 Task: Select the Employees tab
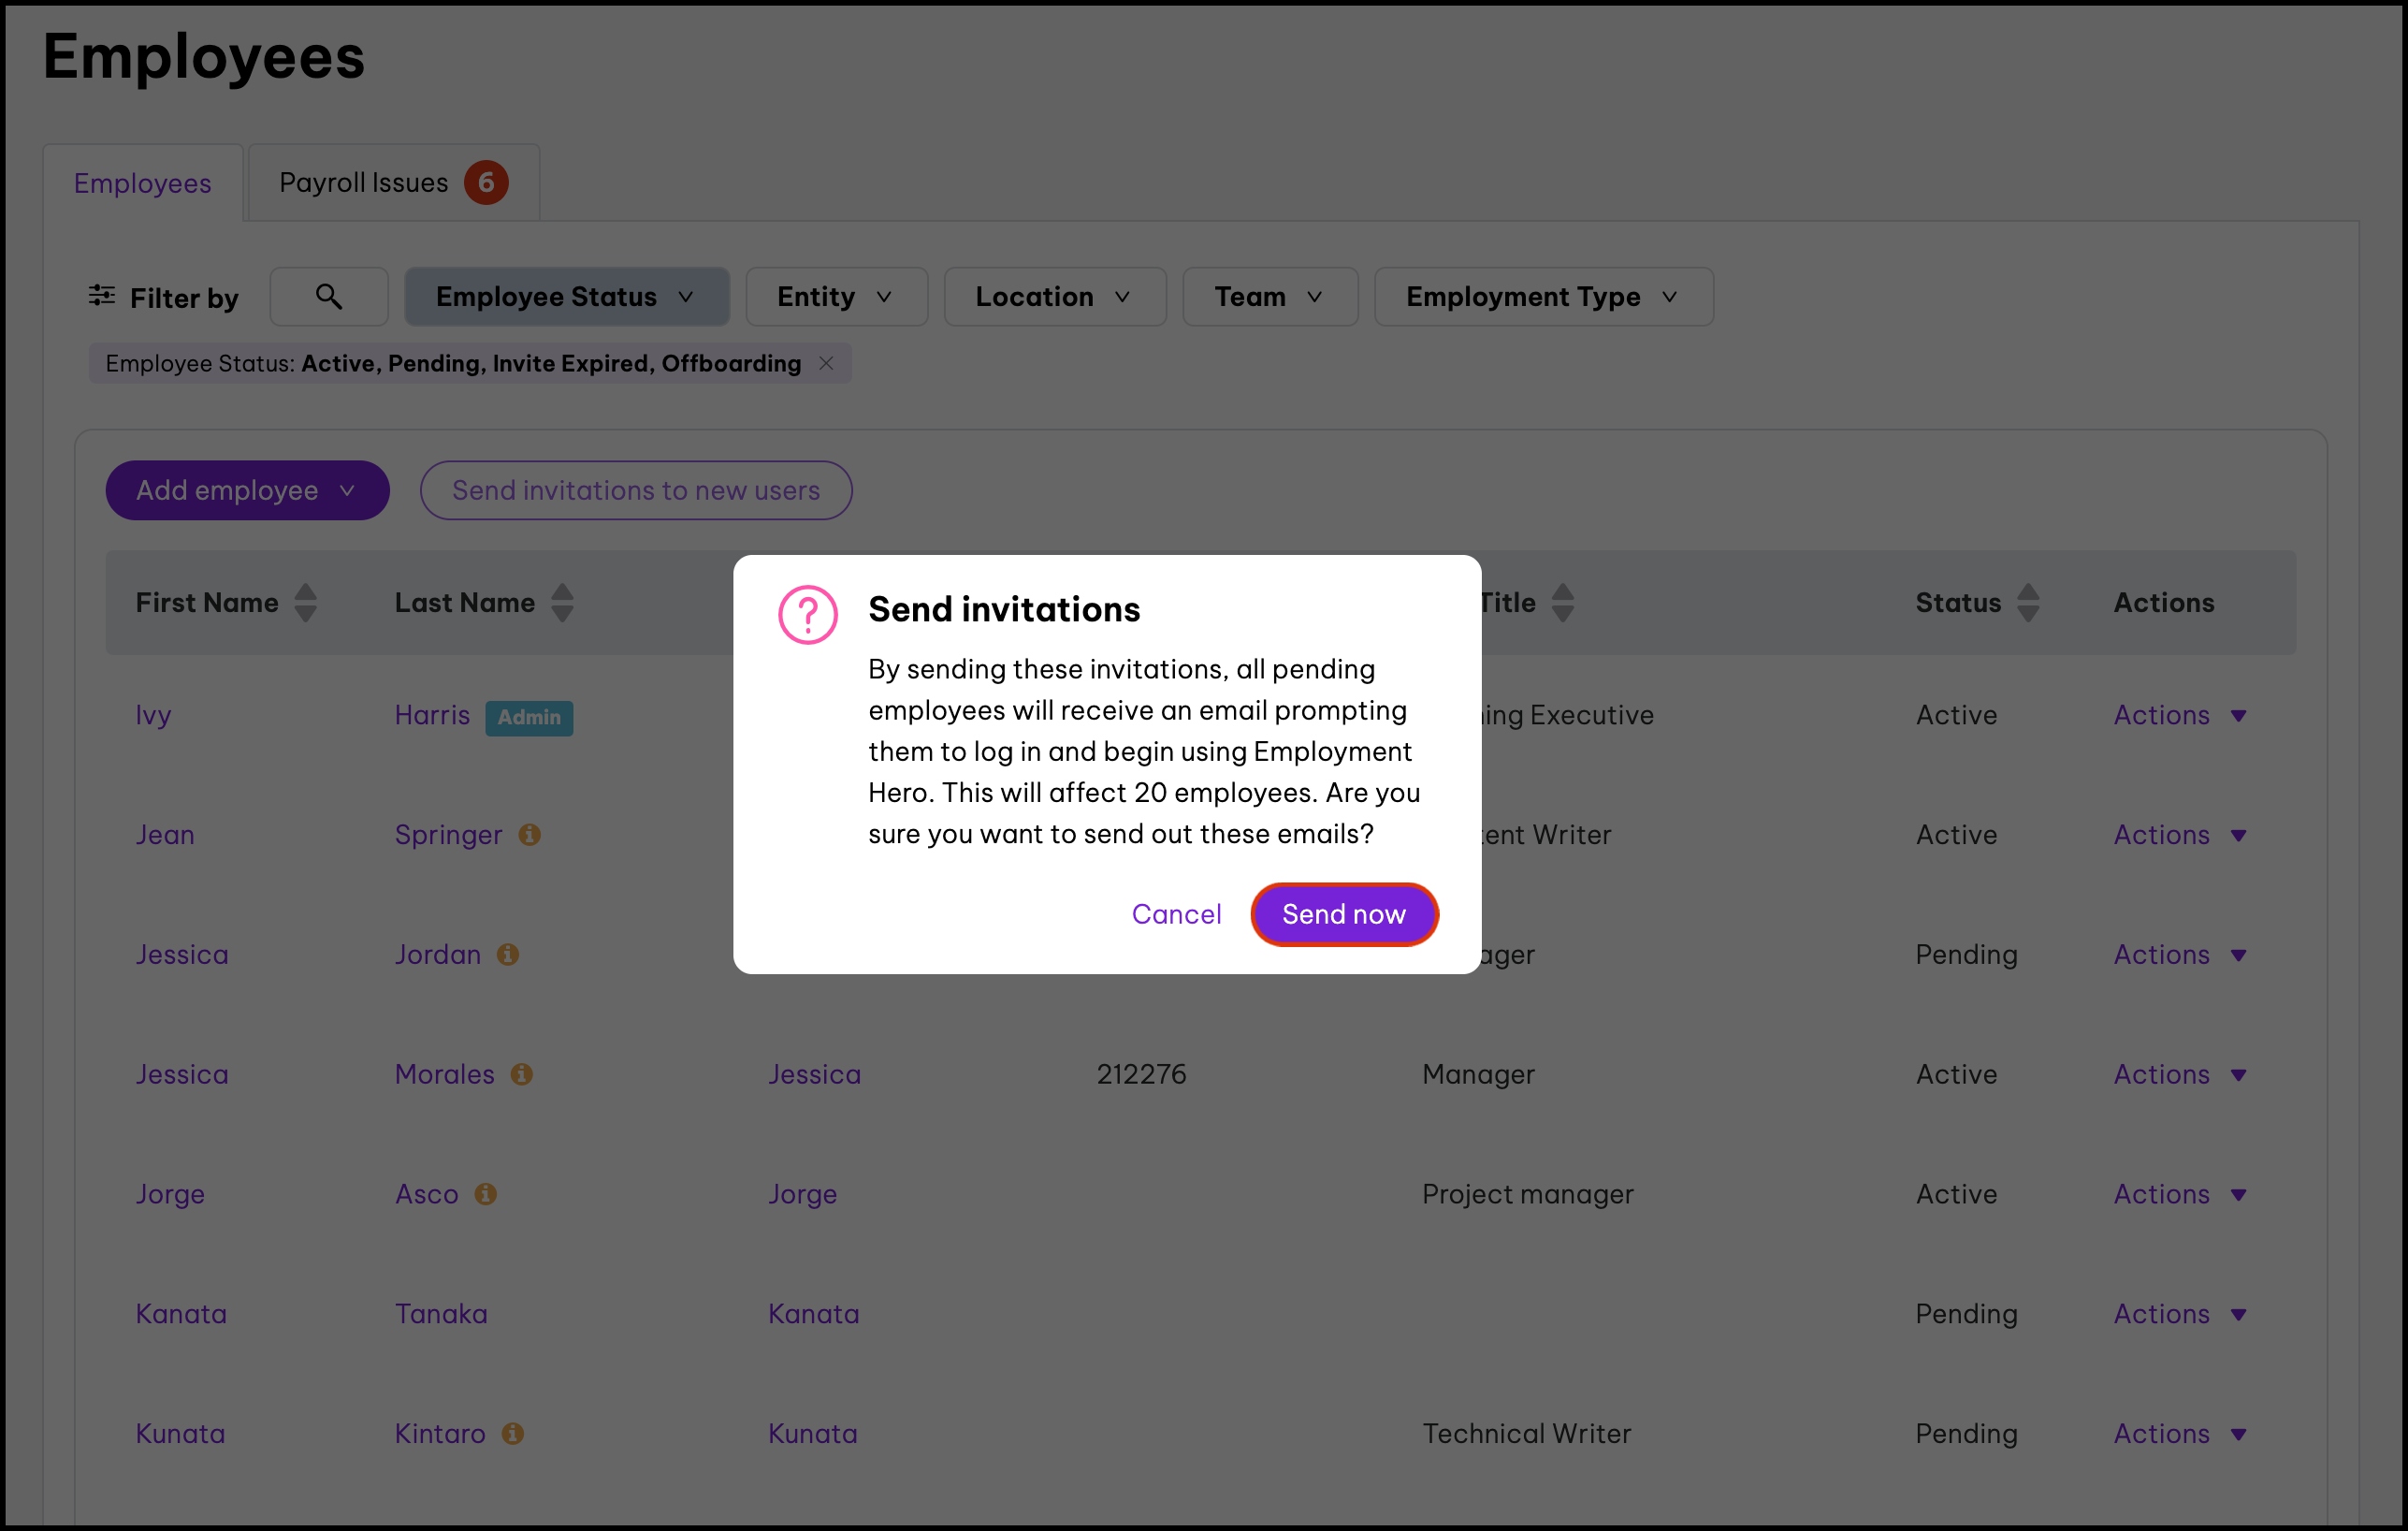coord(142,183)
